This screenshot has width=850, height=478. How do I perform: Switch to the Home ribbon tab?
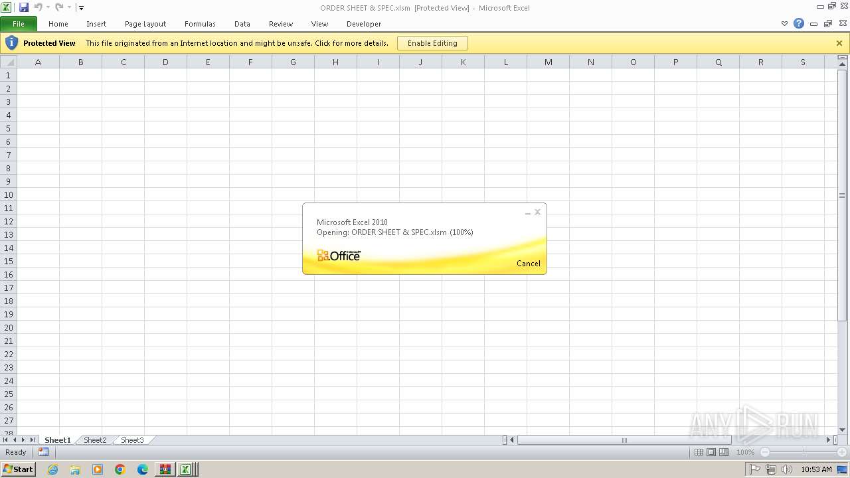click(58, 24)
